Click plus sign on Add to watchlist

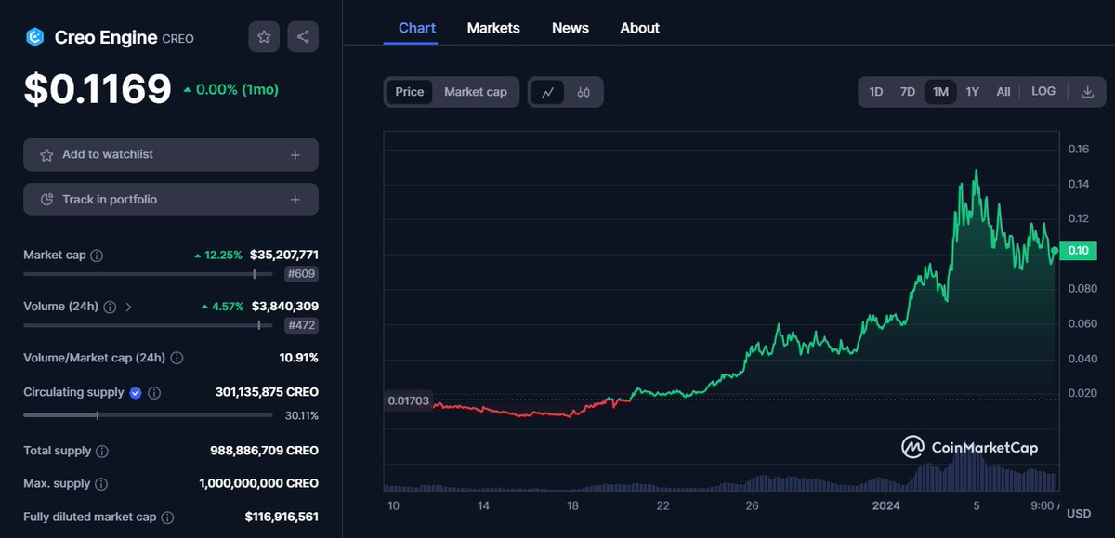click(x=295, y=155)
